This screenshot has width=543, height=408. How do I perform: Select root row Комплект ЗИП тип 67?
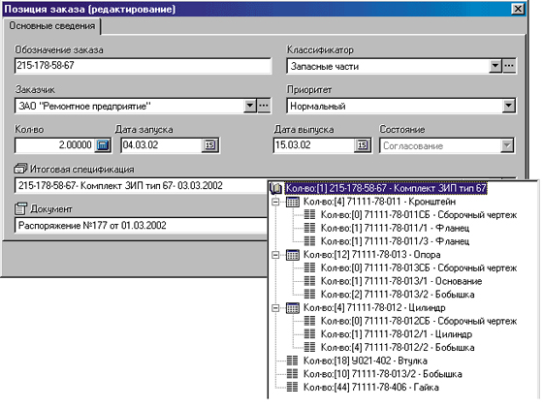pyautogui.click(x=386, y=188)
